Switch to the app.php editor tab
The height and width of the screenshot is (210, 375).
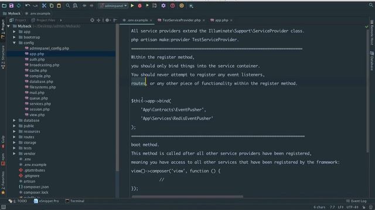point(219,20)
